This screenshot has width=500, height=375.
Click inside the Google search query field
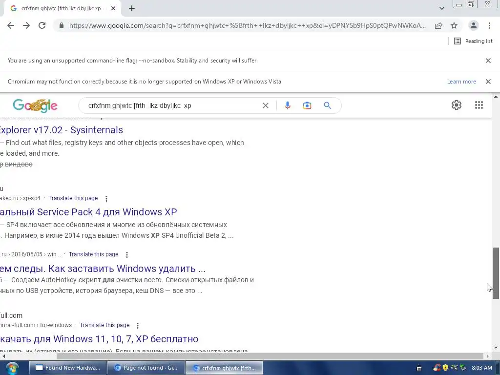pos(172,105)
